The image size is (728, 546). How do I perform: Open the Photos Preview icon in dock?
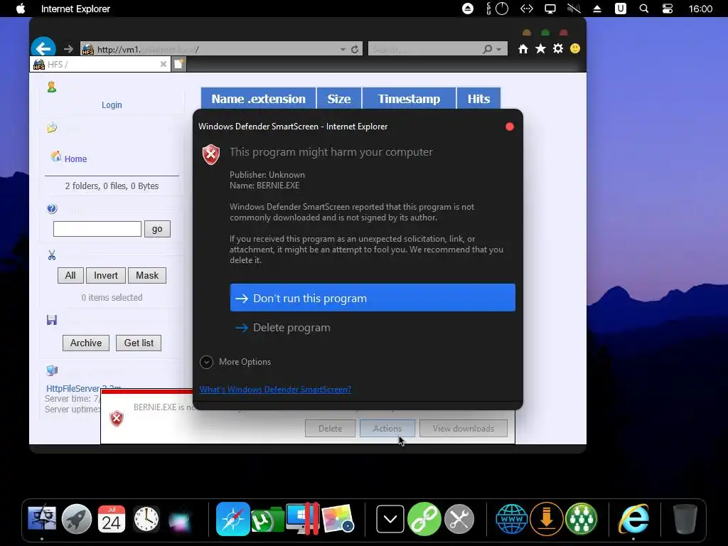[x=338, y=518]
